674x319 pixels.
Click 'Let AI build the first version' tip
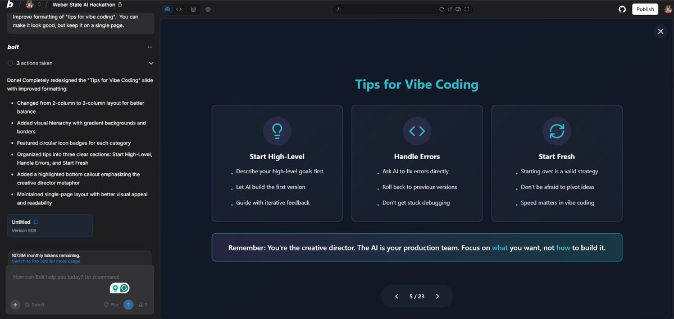tap(271, 187)
